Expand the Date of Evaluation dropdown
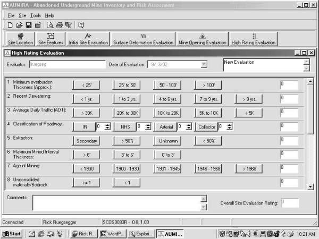319x239 pixels. 204,64
